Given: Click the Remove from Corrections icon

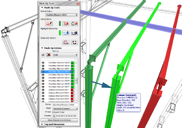Looking at the screenshot, I should click(x=74, y=23).
